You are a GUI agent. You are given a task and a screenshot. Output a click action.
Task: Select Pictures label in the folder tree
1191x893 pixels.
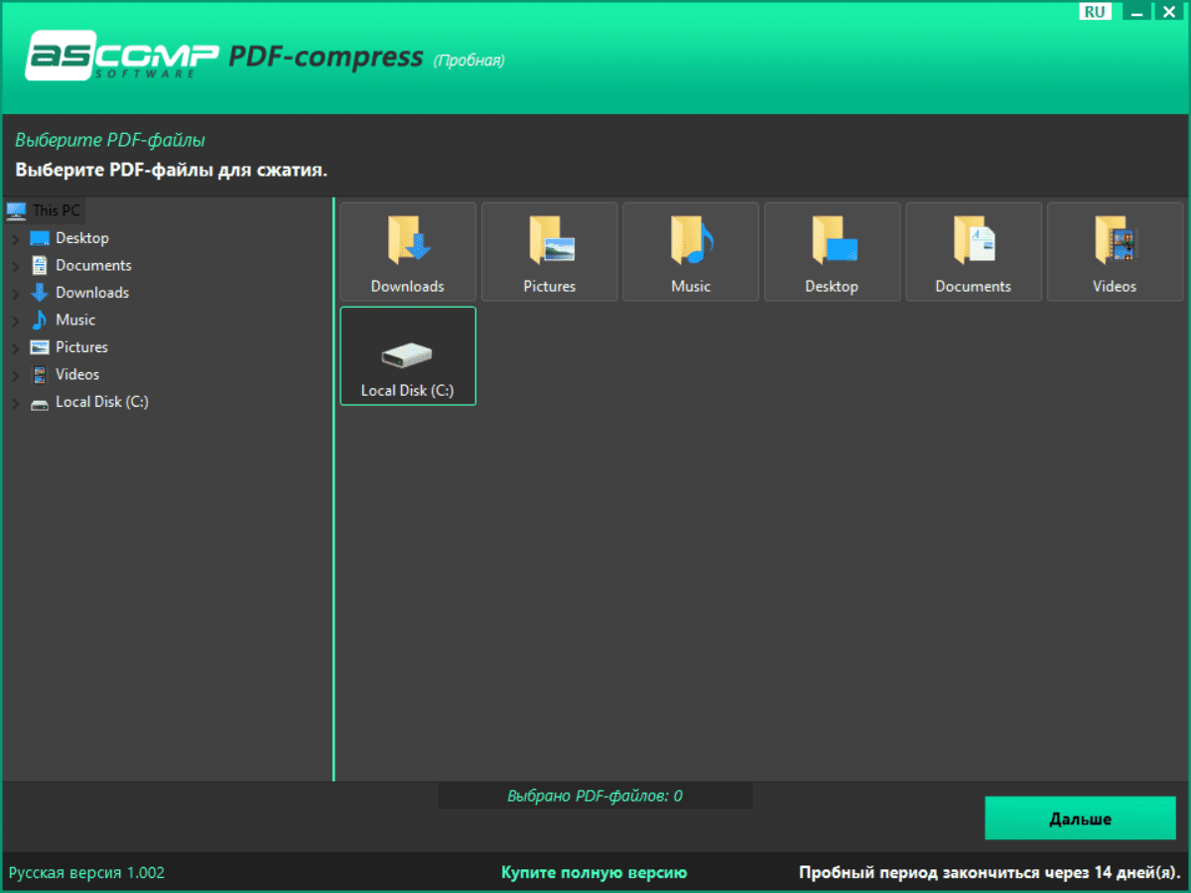point(81,347)
